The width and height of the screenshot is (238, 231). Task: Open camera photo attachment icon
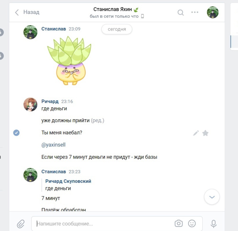179,223
